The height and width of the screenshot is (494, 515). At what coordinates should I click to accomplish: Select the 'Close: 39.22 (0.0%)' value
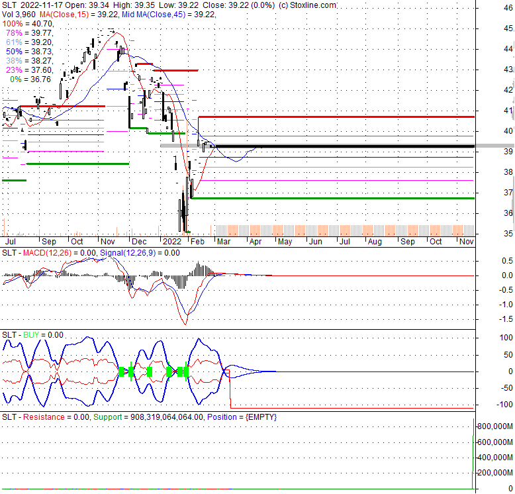click(x=238, y=5)
